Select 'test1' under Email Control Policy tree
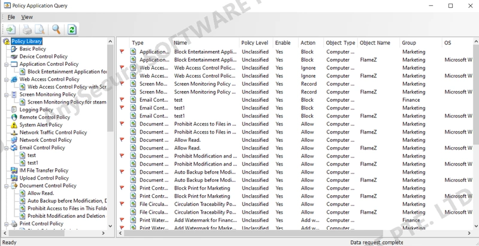 pyautogui.click(x=33, y=163)
